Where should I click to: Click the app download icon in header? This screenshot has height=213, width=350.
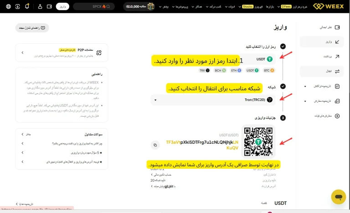[18, 6]
